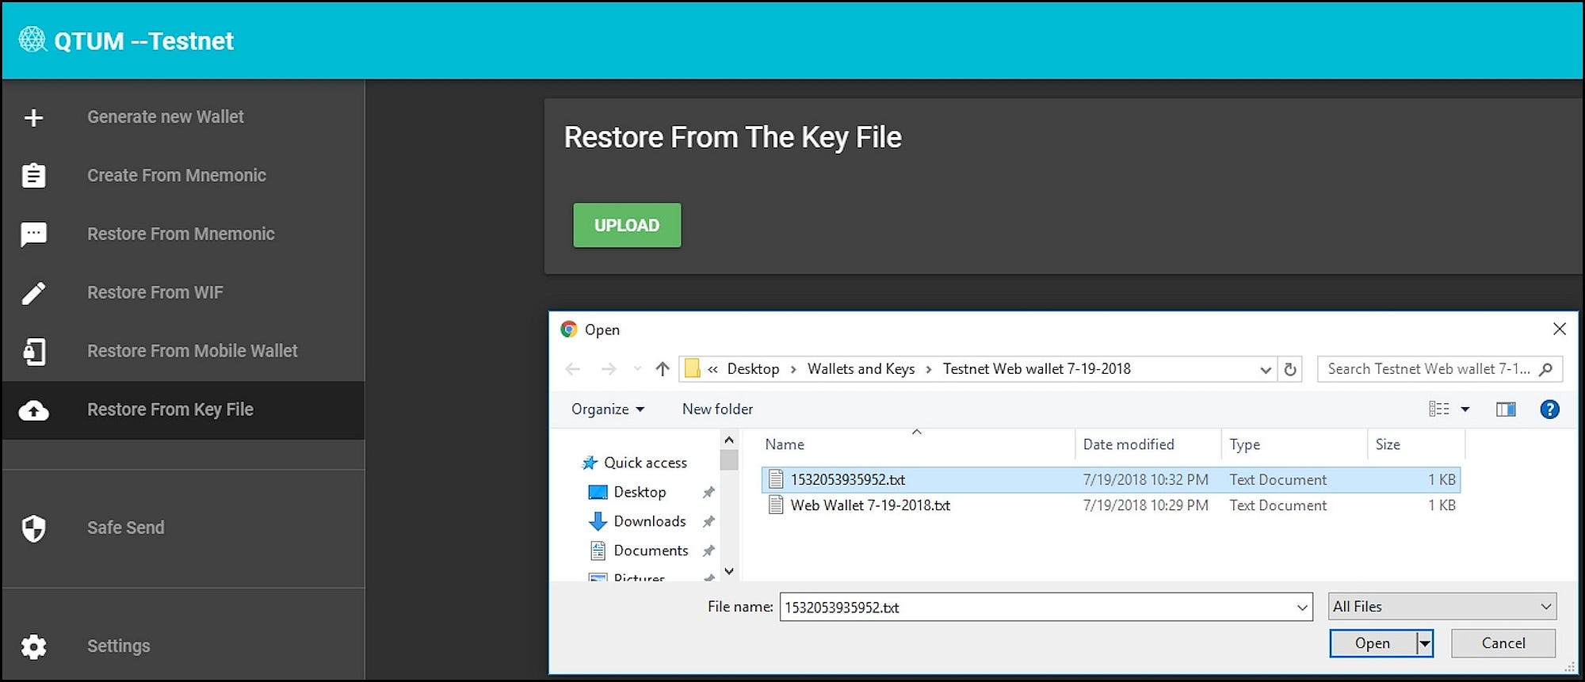Click the green UPLOAD button
Image resolution: width=1585 pixels, height=682 pixels.
(x=627, y=226)
